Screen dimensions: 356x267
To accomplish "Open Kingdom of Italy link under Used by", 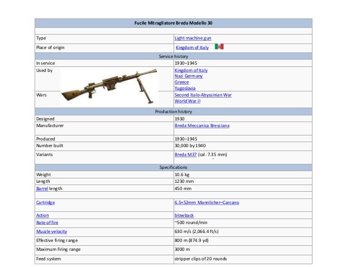I will [x=191, y=70].
